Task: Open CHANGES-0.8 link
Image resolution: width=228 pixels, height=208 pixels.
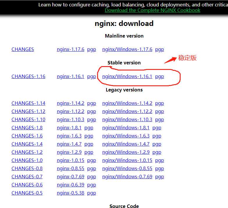Action: (27, 168)
